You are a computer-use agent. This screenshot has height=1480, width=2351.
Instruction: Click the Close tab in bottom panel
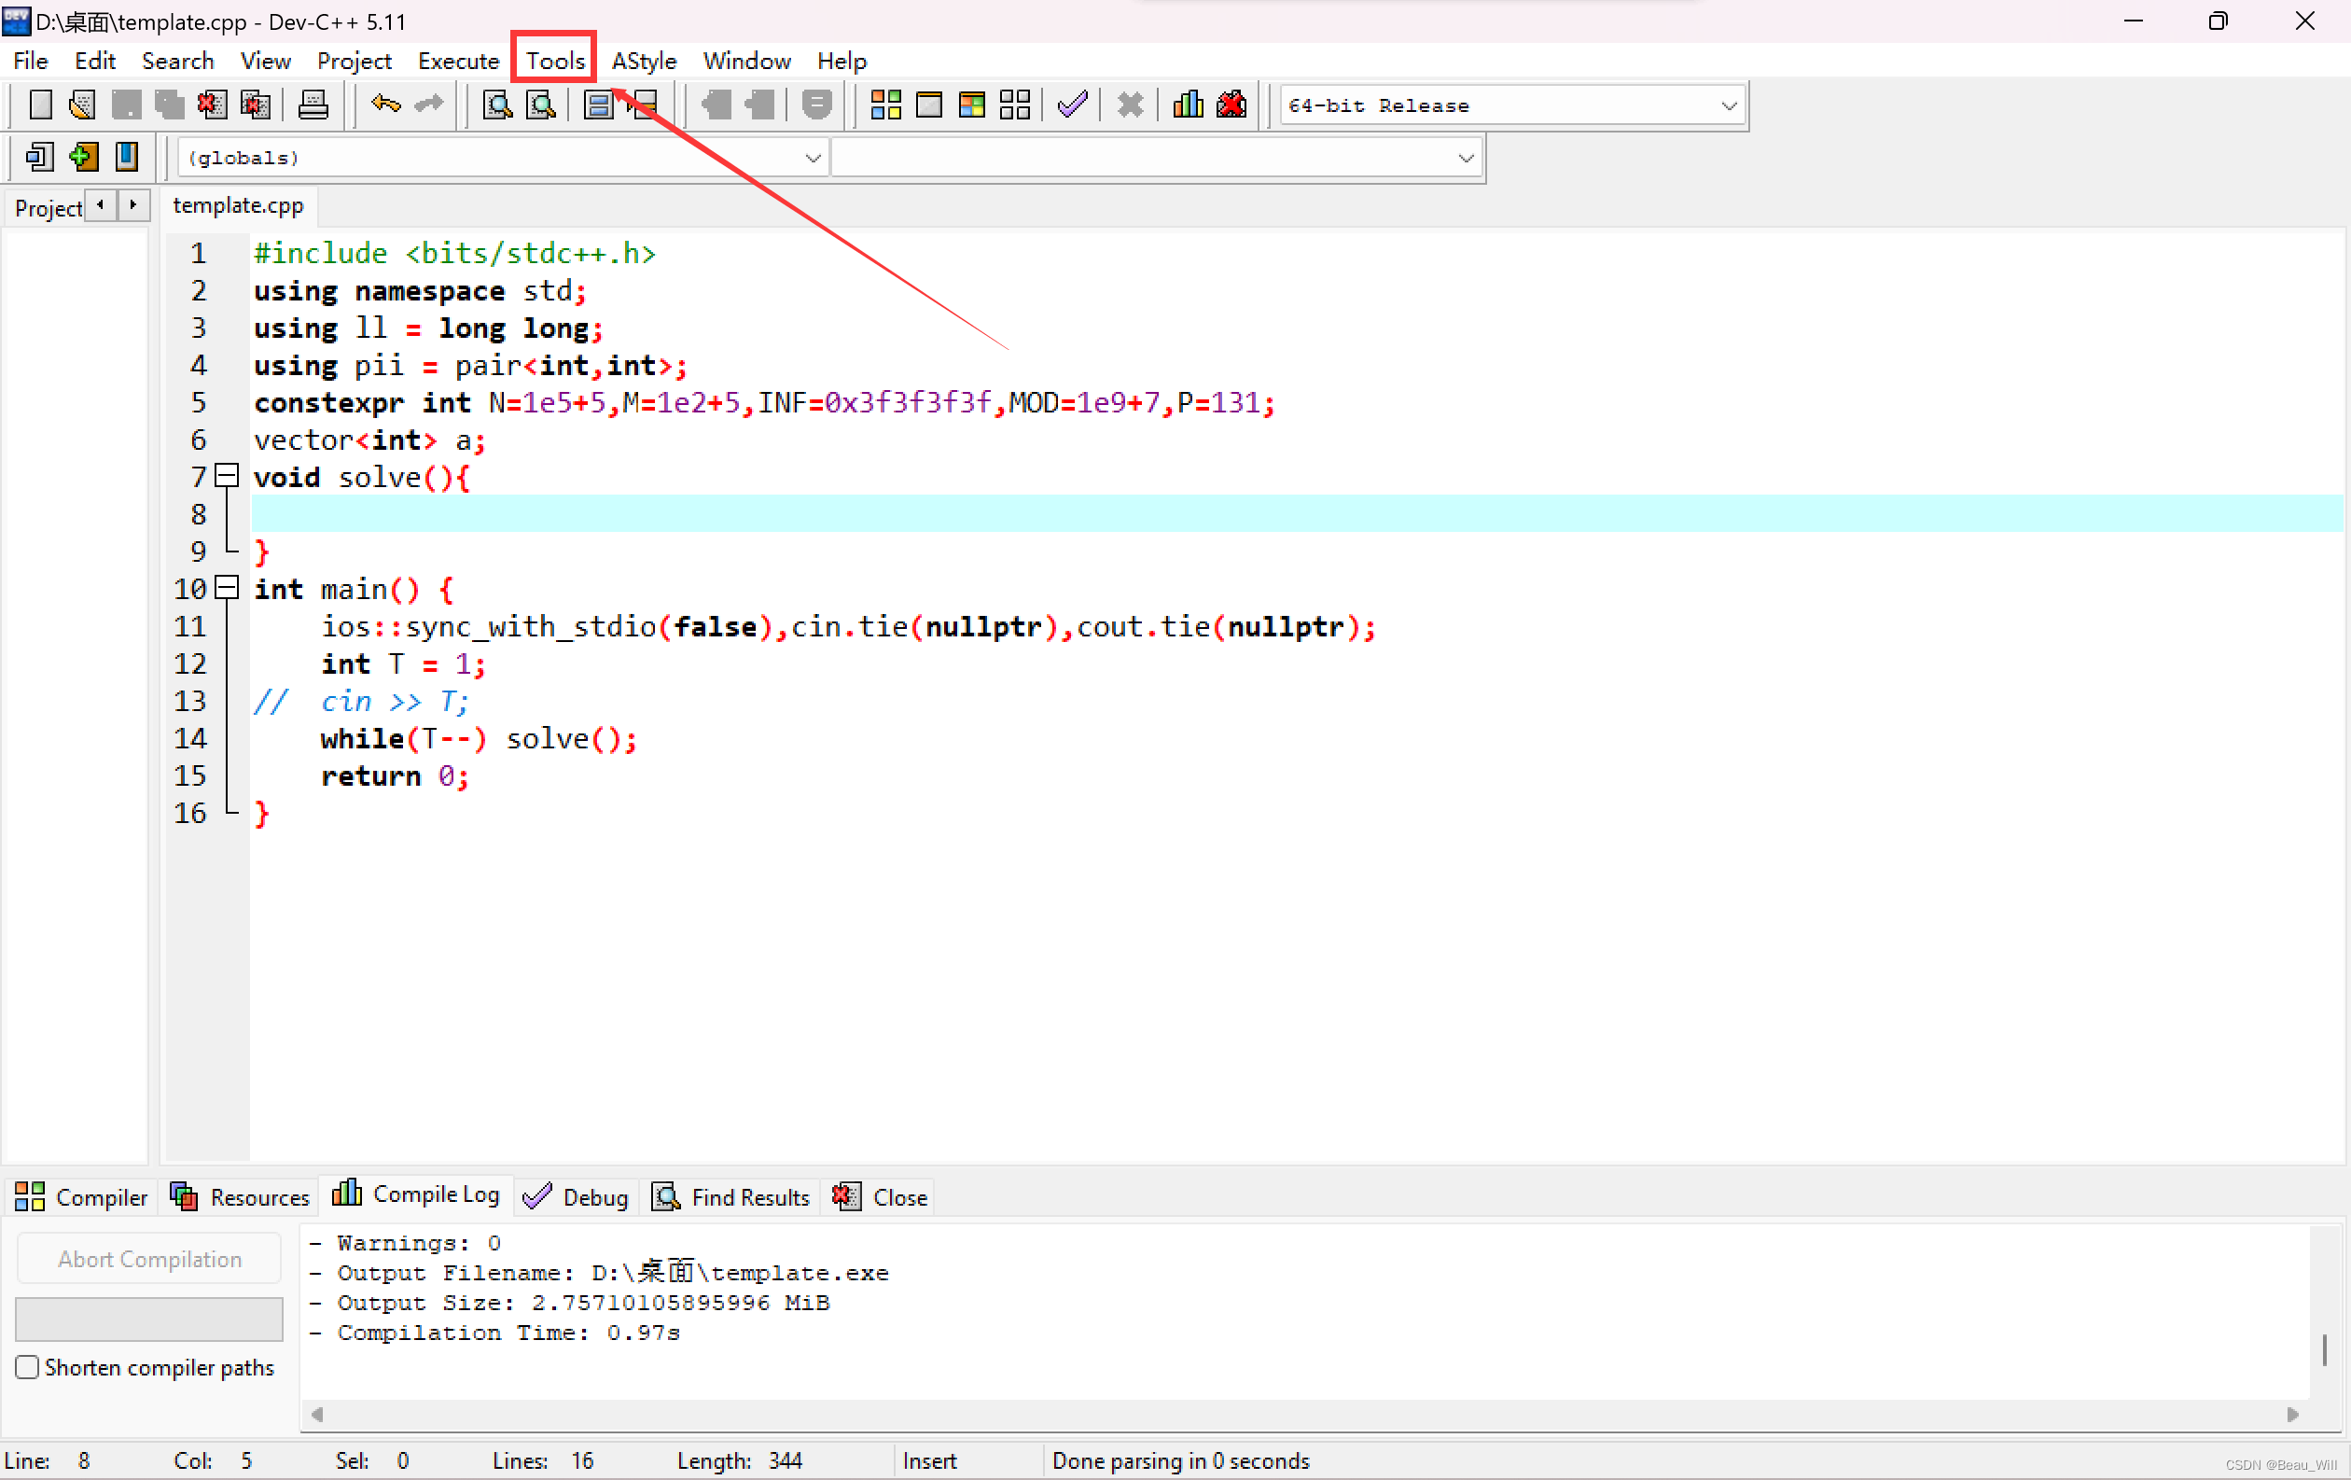click(x=879, y=1197)
